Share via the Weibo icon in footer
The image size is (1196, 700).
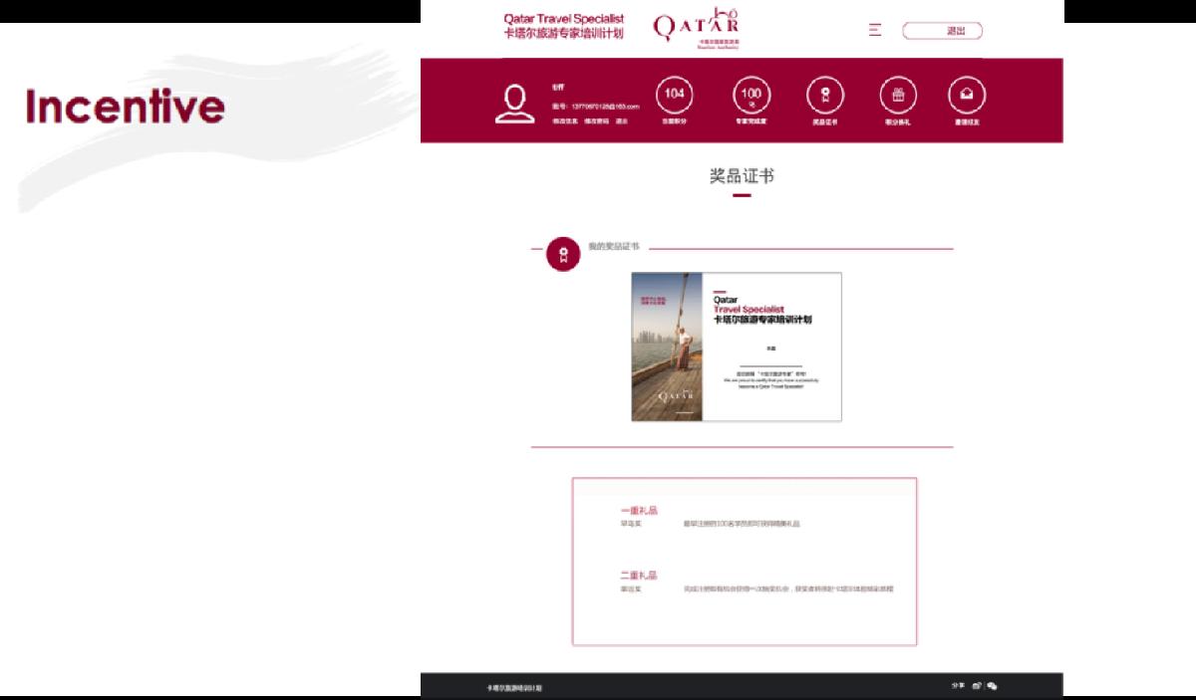point(978,686)
